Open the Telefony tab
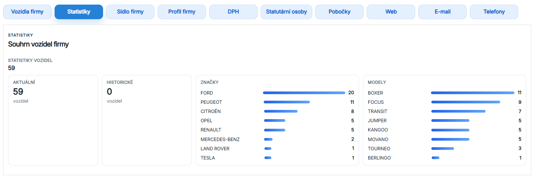539x191 pixels. pyautogui.click(x=494, y=12)
